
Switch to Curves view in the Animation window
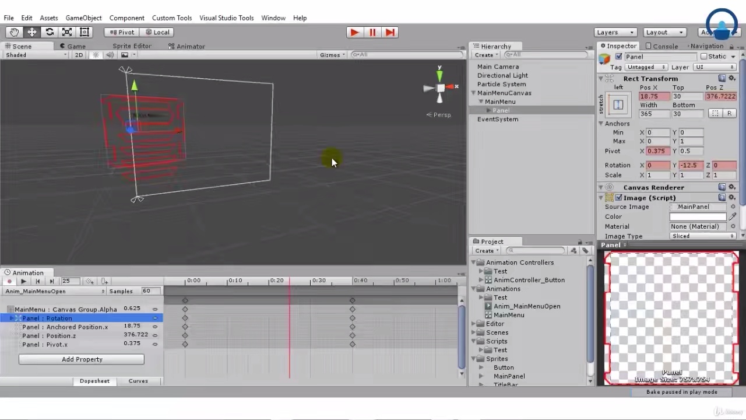coord(138,380)
